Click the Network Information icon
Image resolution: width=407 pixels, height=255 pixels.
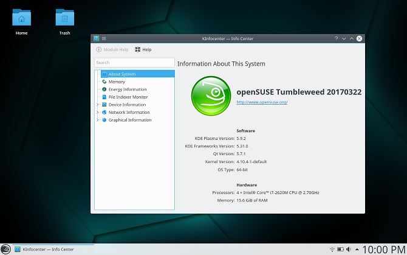point(104,113)
